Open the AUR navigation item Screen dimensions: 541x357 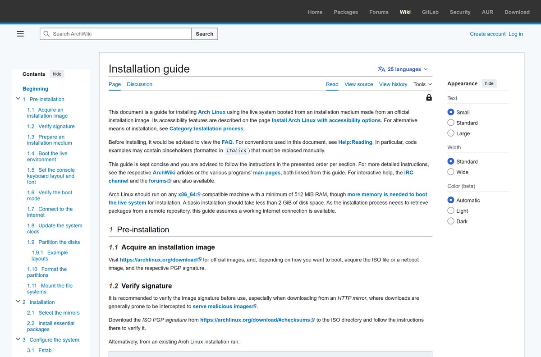487,12
